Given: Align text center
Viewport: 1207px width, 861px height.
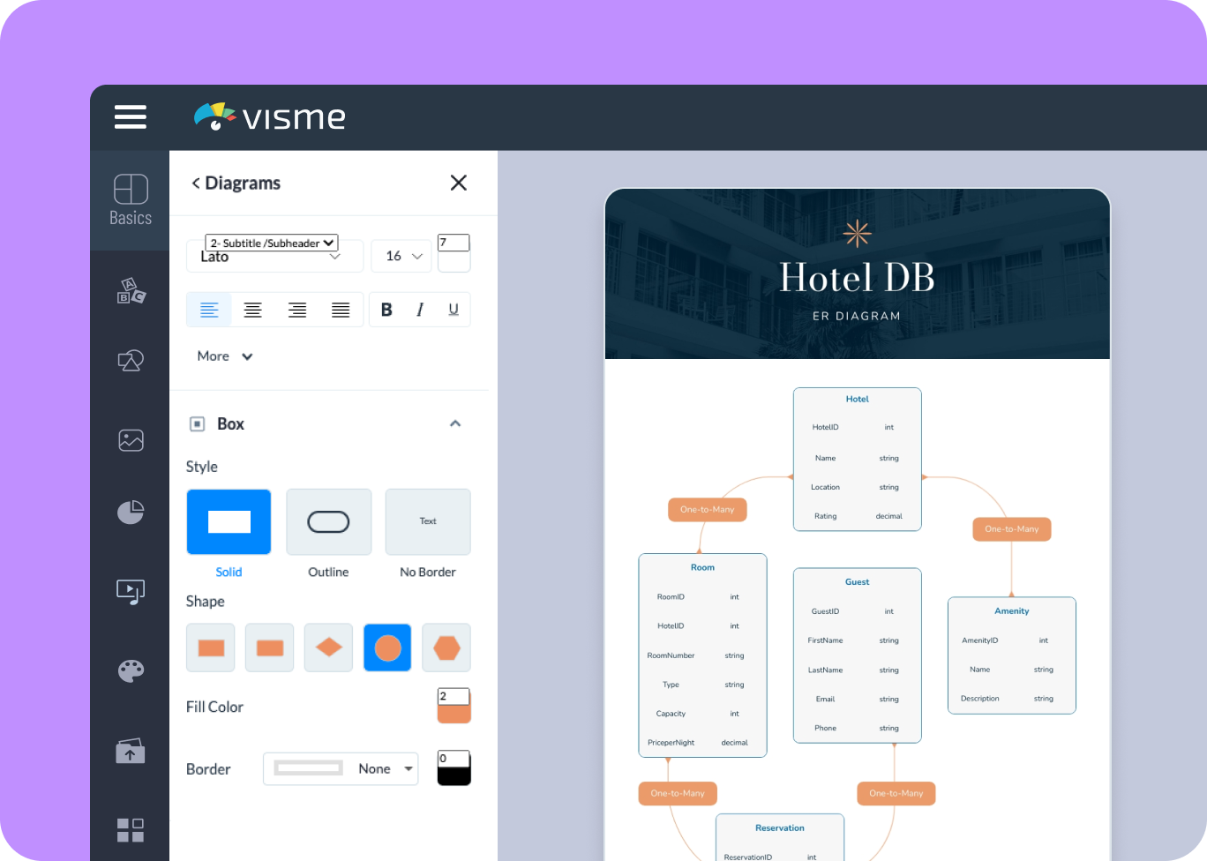Looking at the screenshot, I should click(253, 310).
